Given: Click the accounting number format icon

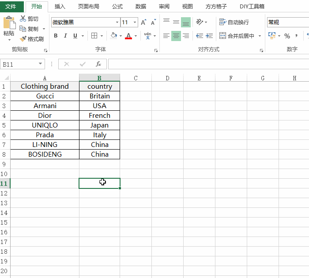Looking at the screenshot, I should coord(272,36).
